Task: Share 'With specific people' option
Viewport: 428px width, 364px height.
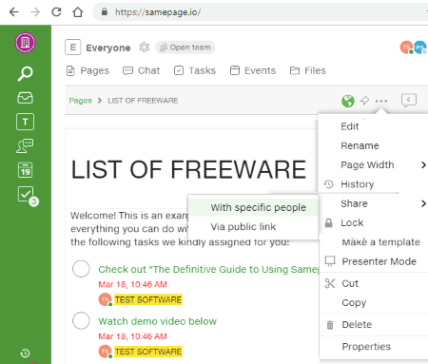Action: coord(253,207)
